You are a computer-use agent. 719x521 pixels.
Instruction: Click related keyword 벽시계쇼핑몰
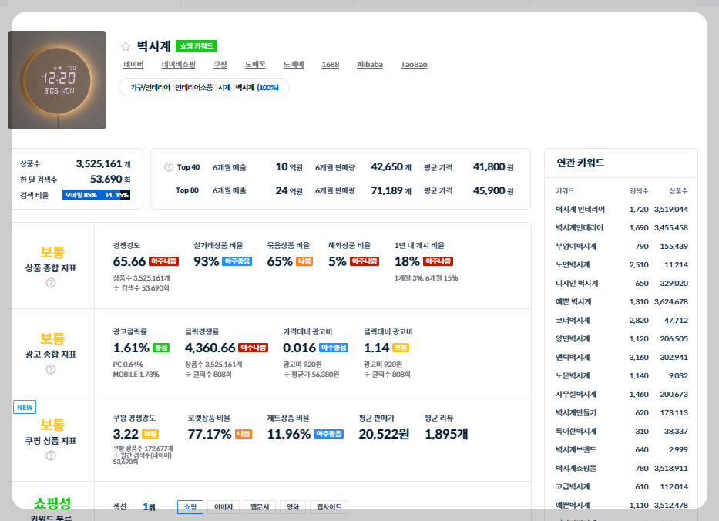(x=576, y=469)
